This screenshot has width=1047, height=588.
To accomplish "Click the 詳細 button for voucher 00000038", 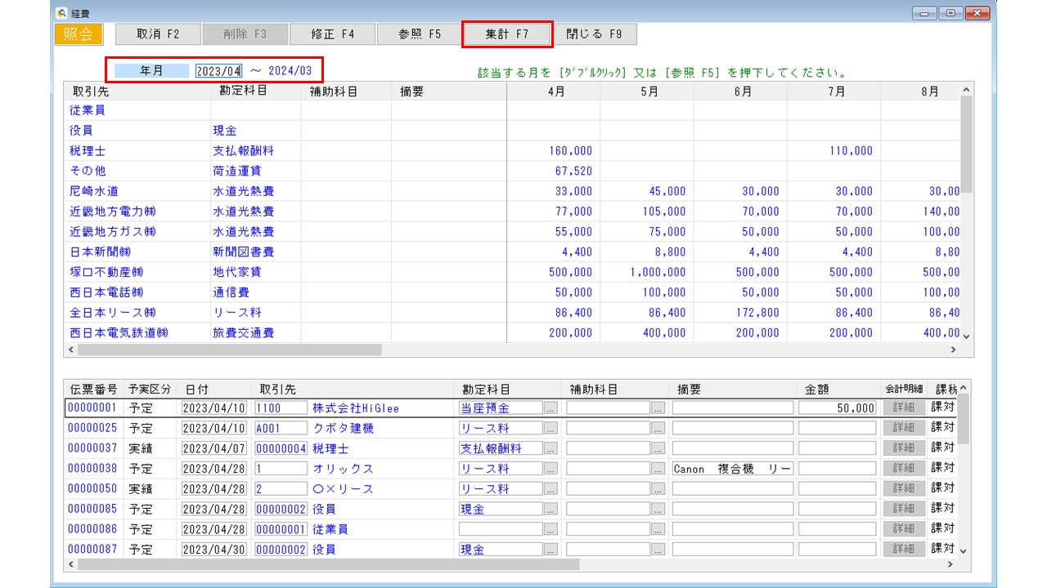I will click(x=903, y=469).
